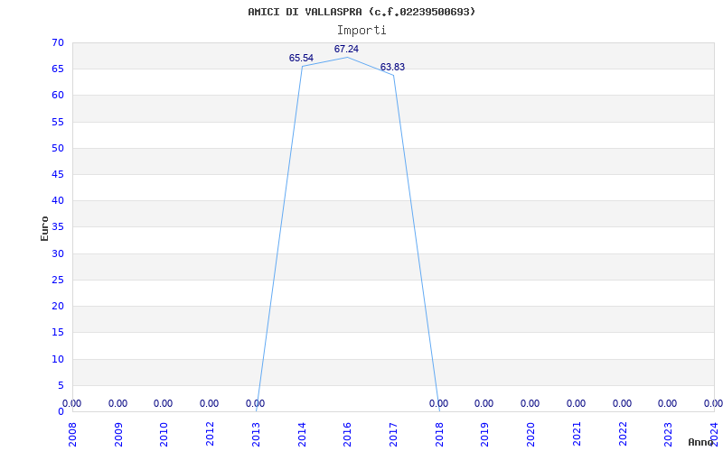
Task: Click the 10 tick on Euro axis
Action: pyautogui.click(x=58, y=359)
